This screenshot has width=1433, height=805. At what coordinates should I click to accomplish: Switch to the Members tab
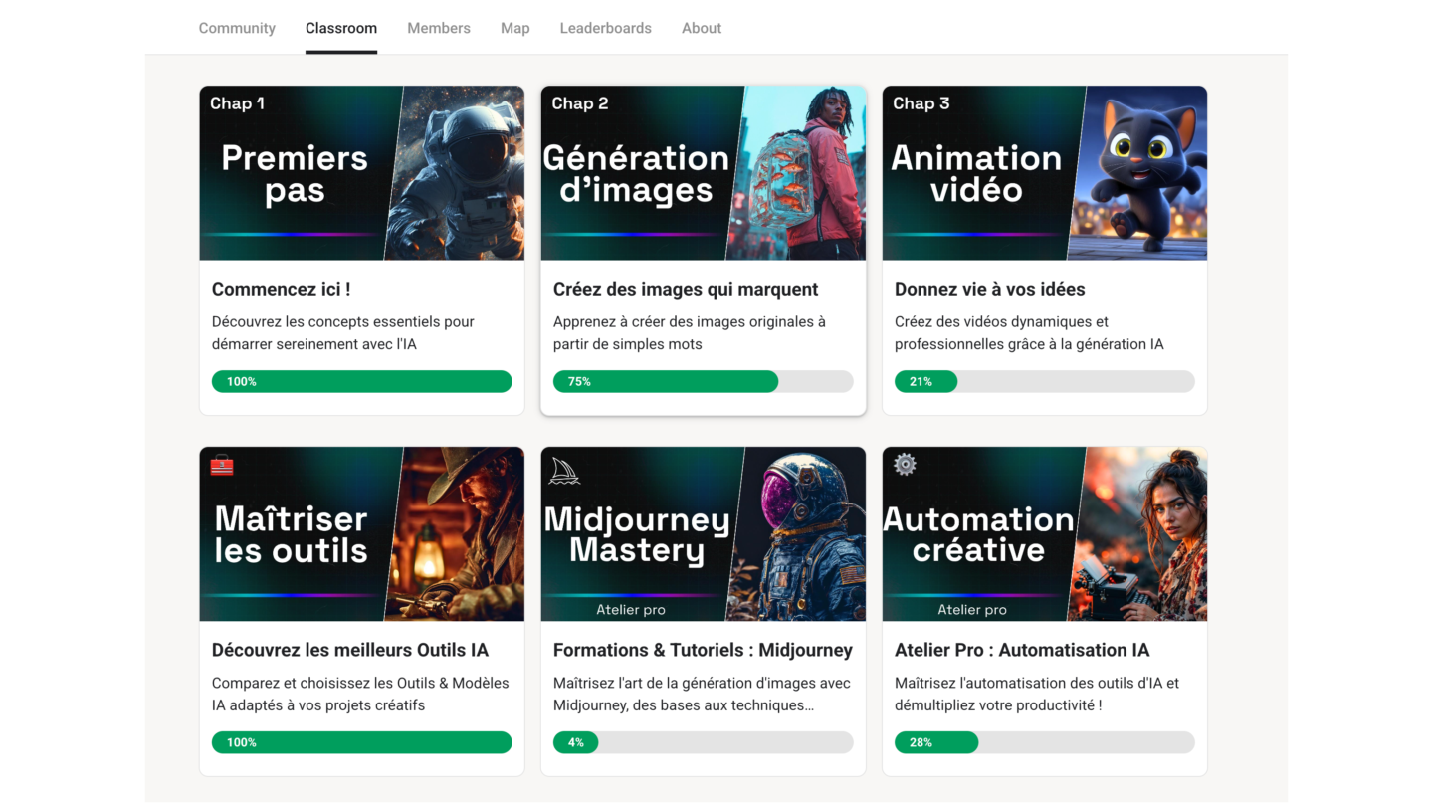click(x=439, y=28)
